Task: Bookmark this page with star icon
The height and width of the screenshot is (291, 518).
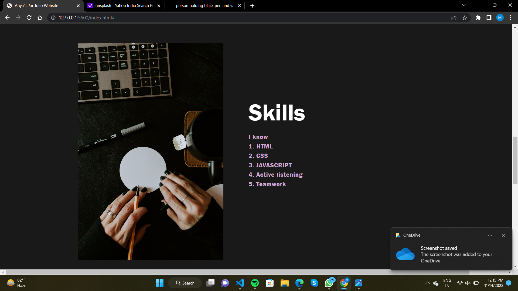Action: pyautogui.click(x=465, y=18)
